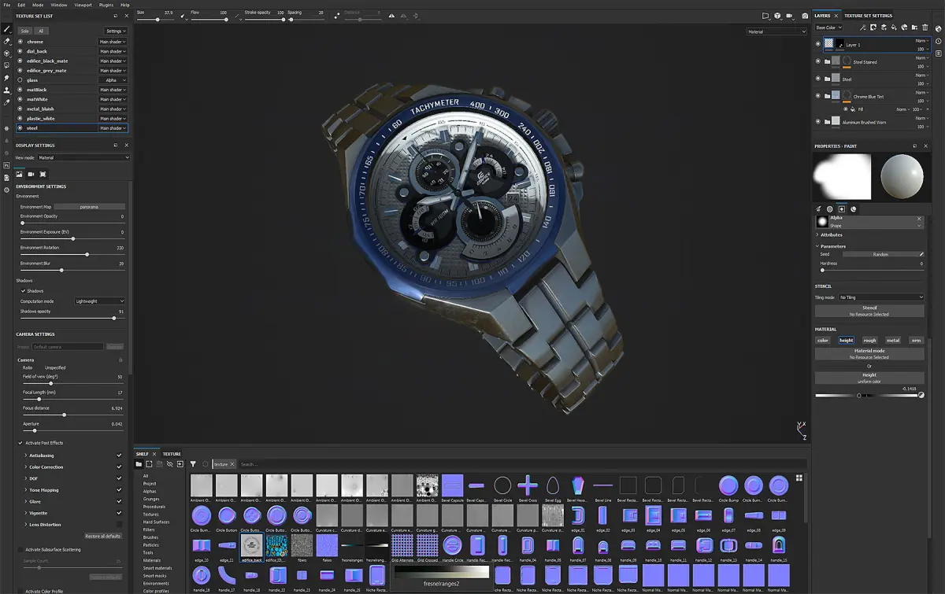
Task: Open the Tiling mode No Tiling dropdown
Action: [882, 297]
